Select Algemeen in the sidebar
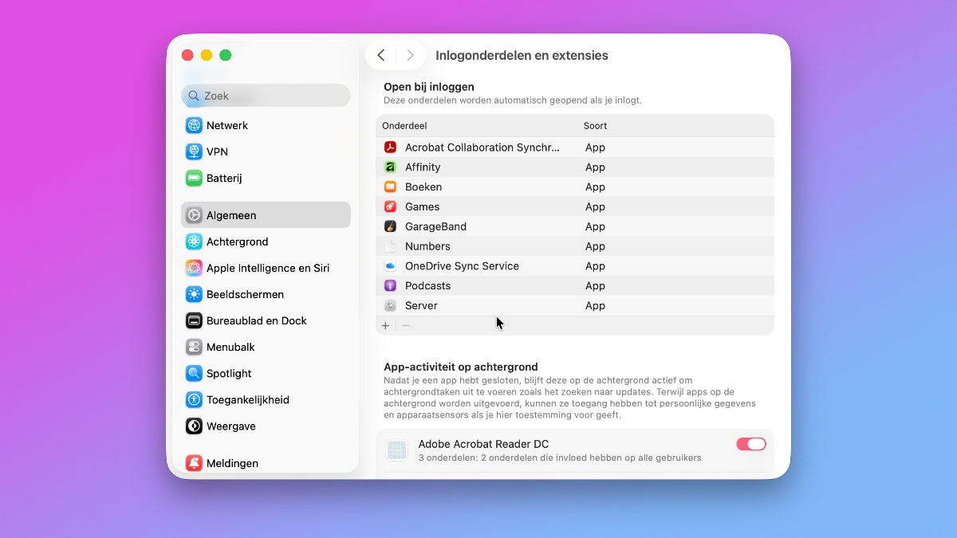957x538 pixels. (x=266, y=215)
